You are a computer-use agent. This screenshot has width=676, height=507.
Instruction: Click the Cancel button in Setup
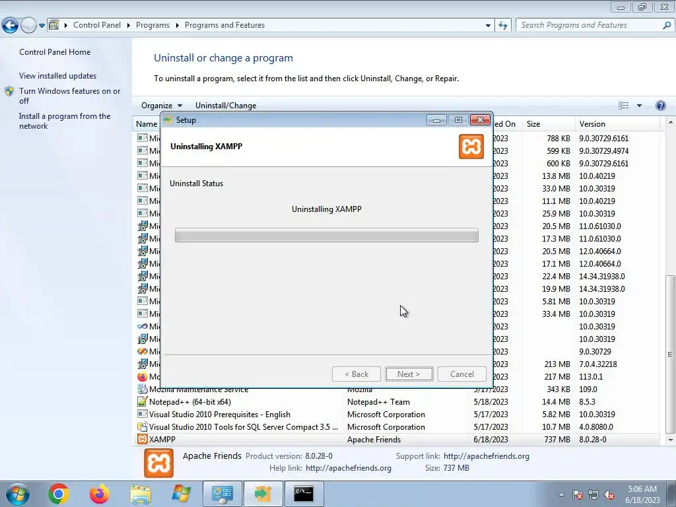(462, 374)
